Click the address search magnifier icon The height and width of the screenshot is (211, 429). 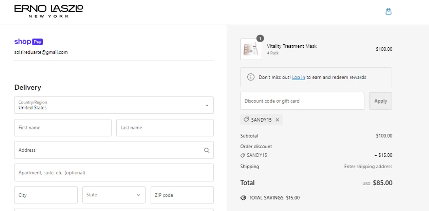pyautogui.click(x=206, y=150)
